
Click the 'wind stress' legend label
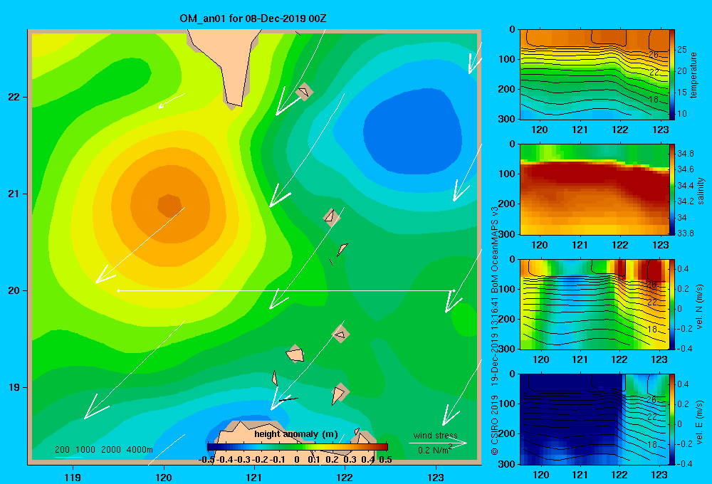point(436,436)
